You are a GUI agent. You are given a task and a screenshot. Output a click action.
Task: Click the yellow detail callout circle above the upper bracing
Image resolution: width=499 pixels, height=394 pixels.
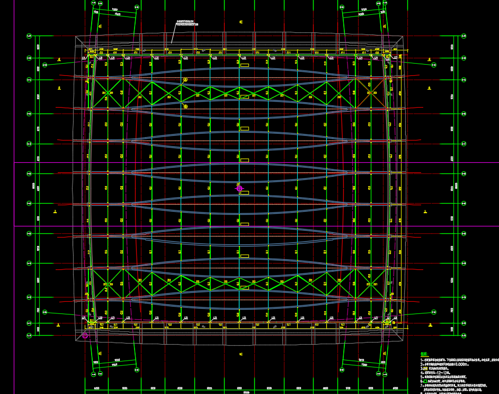(185, 80)
